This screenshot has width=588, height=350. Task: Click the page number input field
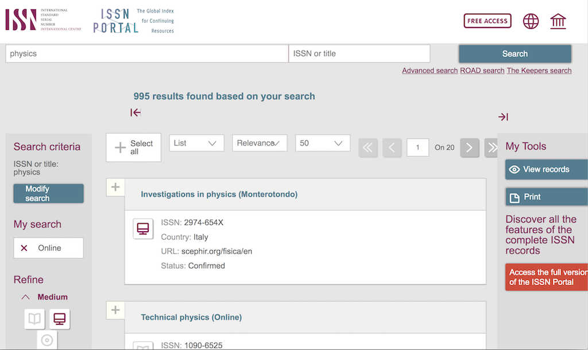[417, 147]
